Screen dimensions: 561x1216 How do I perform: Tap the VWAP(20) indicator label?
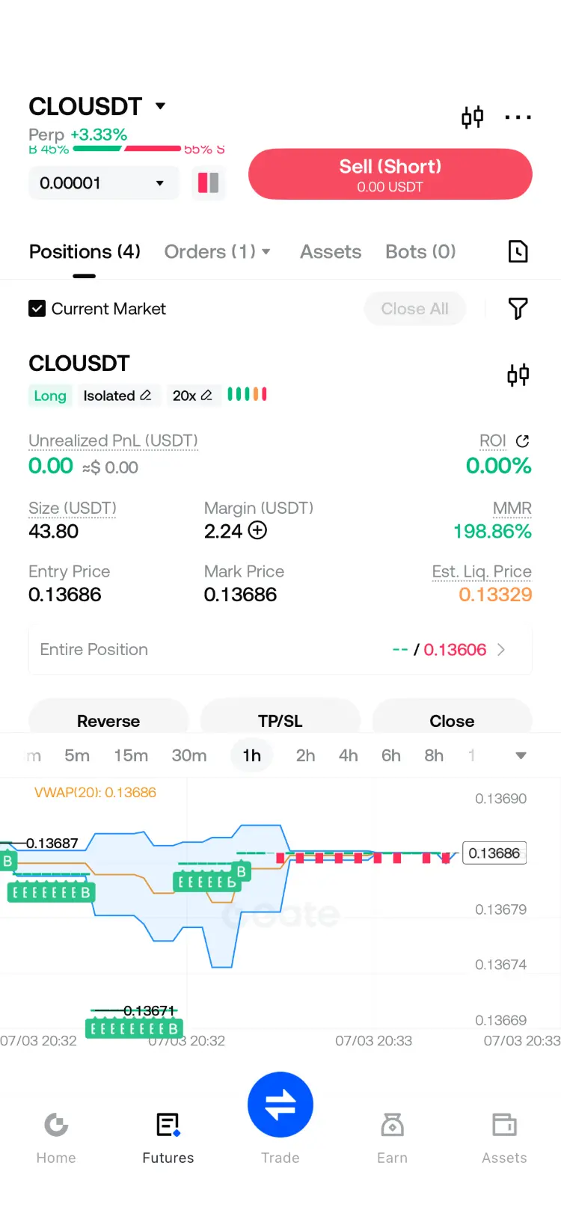pos(95,793)
